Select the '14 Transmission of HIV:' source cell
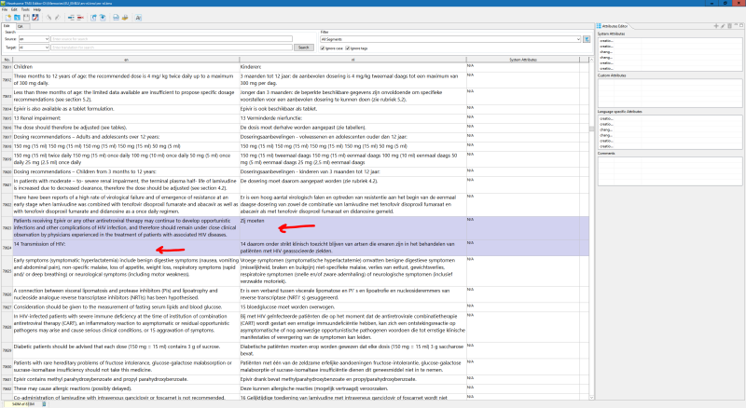746x408 pixels. [126, 248]
